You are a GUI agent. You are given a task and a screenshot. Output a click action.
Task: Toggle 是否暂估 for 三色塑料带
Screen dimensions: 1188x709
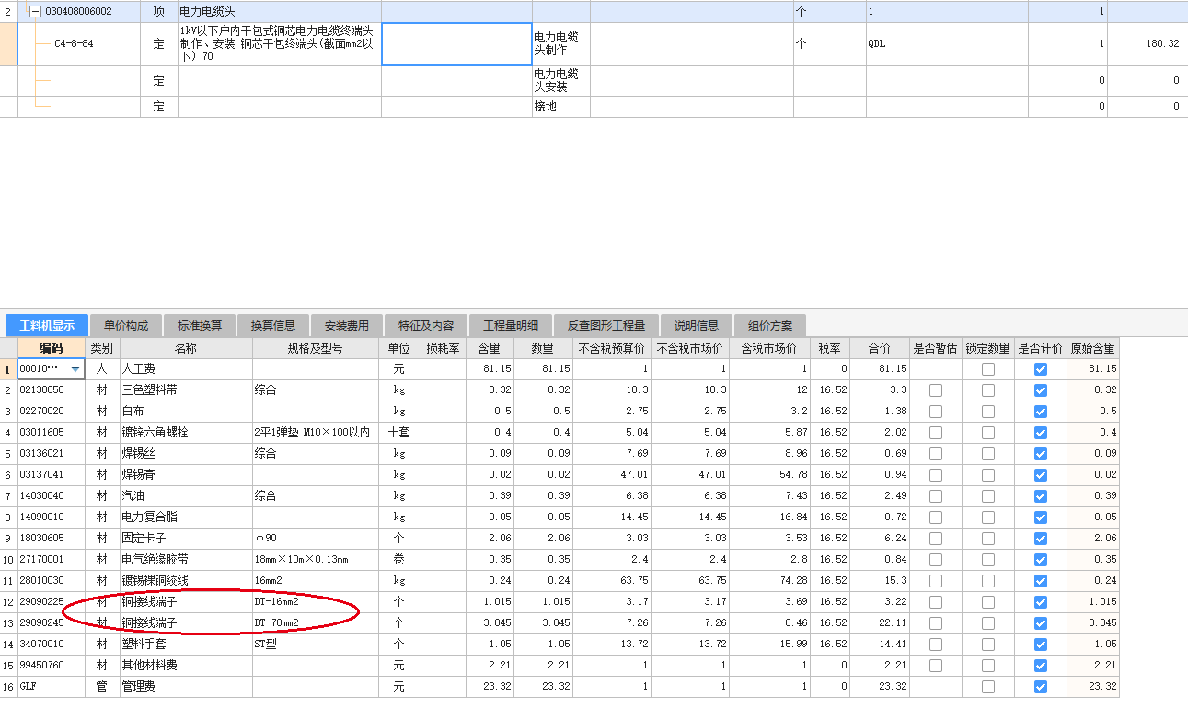coord(936,389)
